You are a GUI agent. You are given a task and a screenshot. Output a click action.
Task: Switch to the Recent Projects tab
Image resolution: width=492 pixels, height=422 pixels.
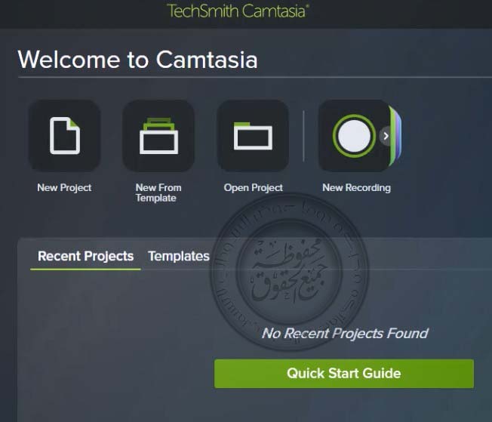click(86, 256)
